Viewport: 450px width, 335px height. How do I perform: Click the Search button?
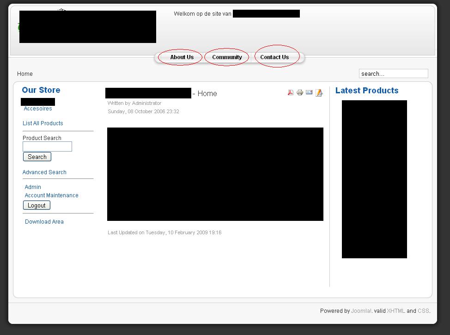(x=37, y=157)
